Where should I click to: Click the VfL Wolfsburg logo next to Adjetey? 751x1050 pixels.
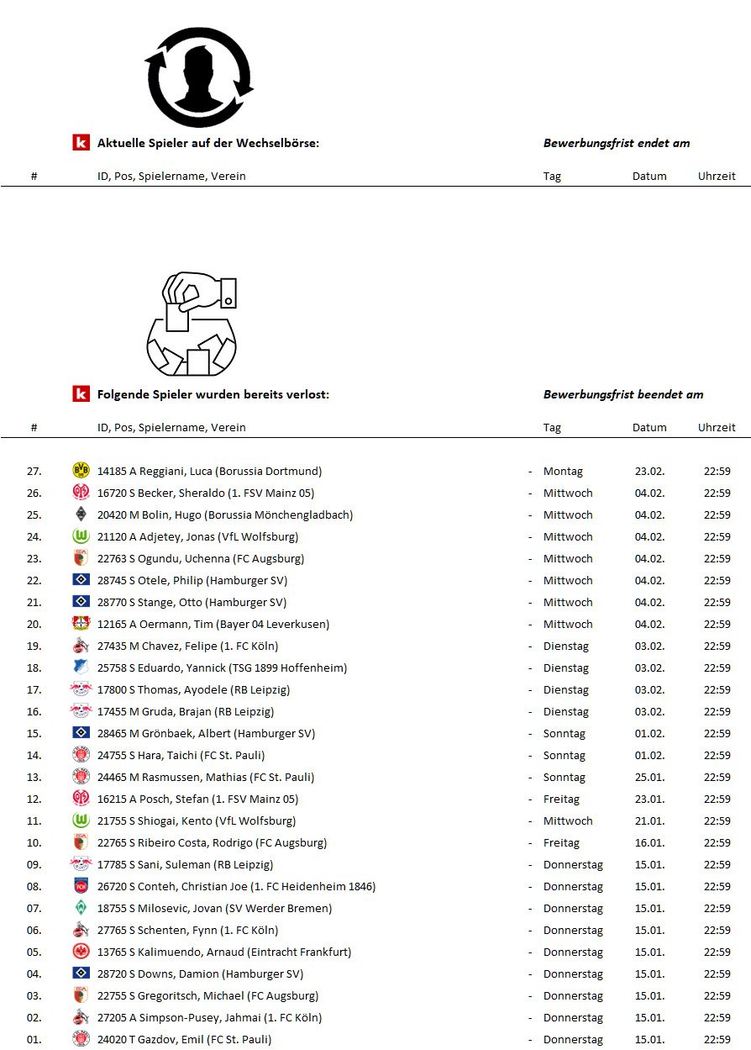(81, 536)
